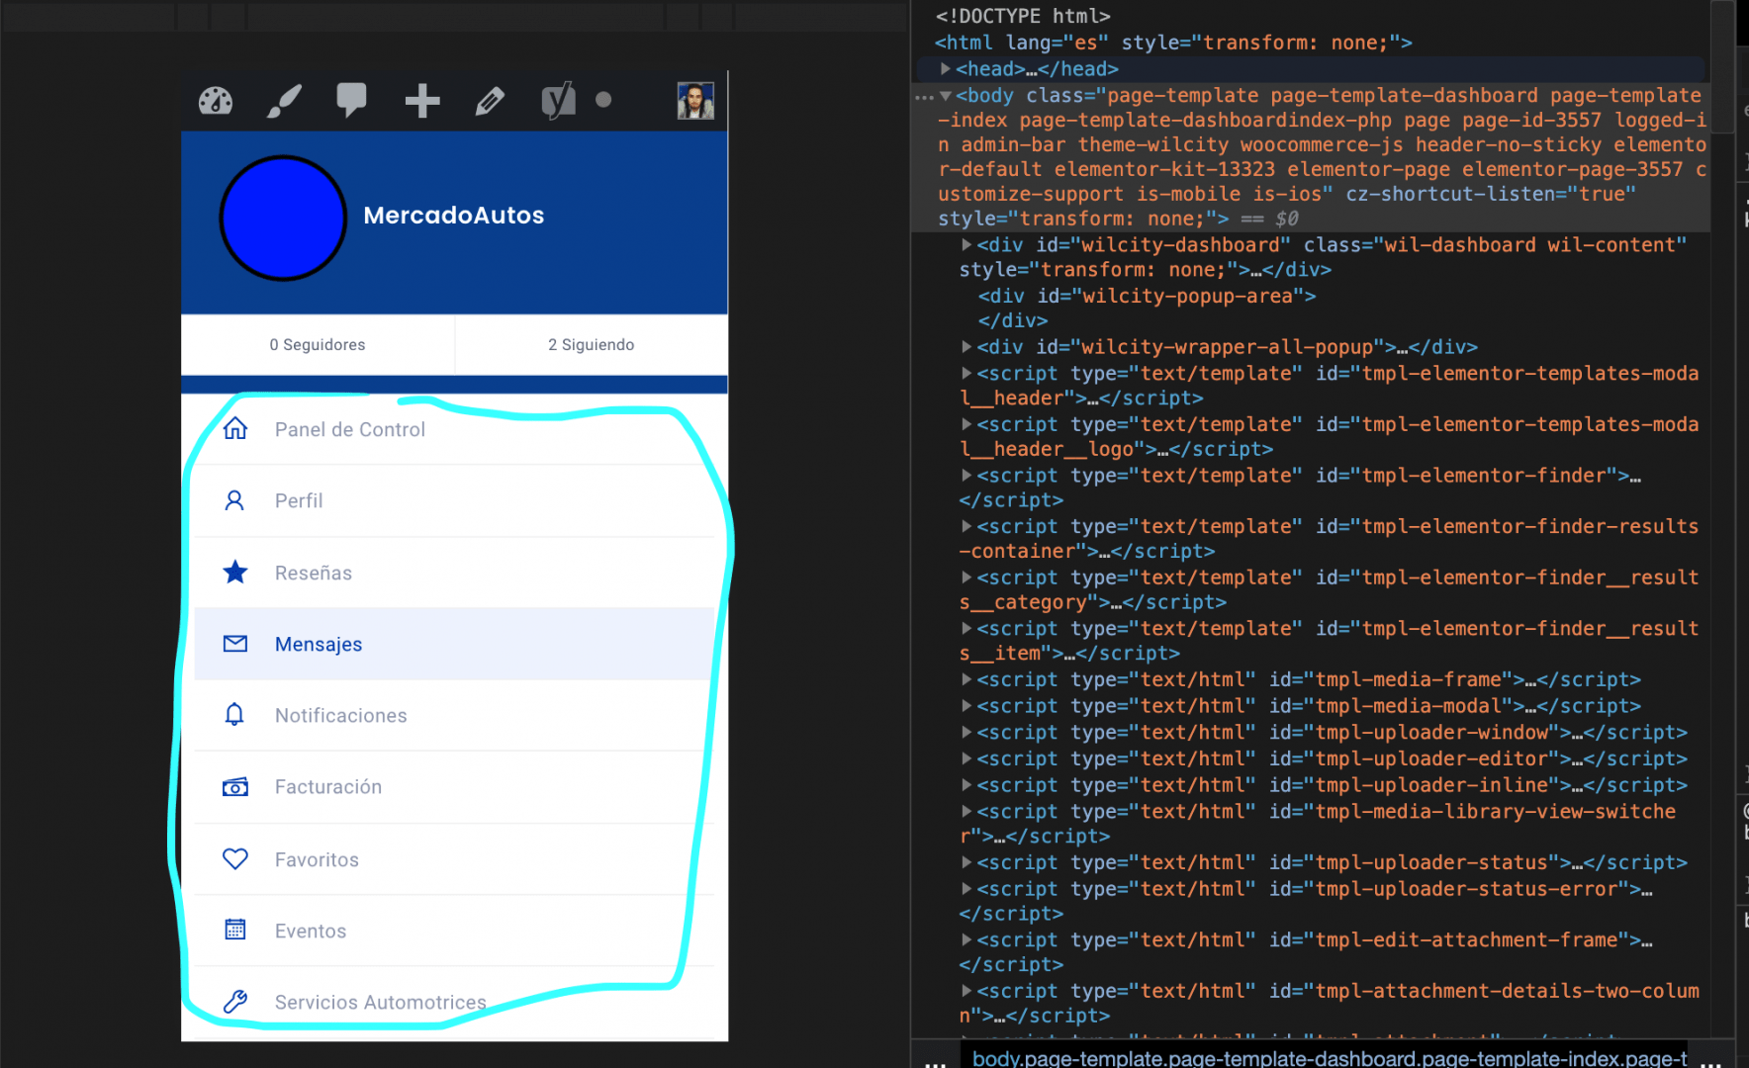1749x1068 pixels.
Task: Open the Favoritos menu item
Action: [454, 859]
